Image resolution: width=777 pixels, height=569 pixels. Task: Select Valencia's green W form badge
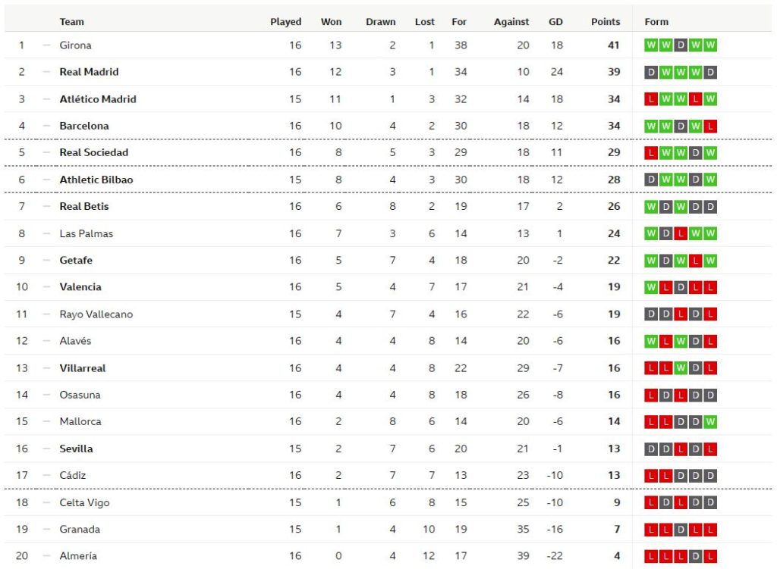pyautogui.click(x=651, y=287)
